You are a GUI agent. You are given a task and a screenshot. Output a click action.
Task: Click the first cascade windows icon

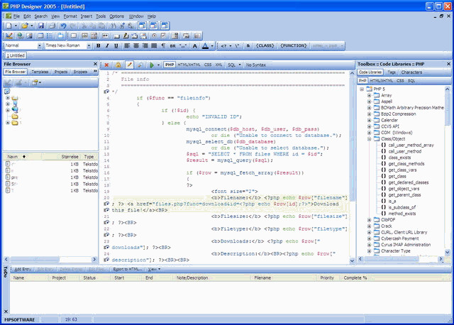[x=142, y=26]
